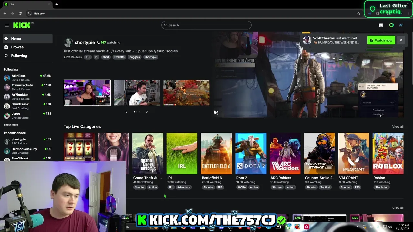Open the hamburger sidebar menu
This screenshot has width=413, height=232.
pyautogui.click(x=7, y=25)
